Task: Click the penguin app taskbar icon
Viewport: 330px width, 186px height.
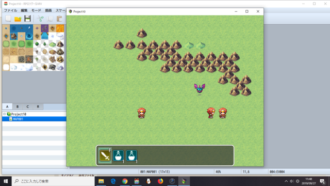Action: click(x=148, y=181)
